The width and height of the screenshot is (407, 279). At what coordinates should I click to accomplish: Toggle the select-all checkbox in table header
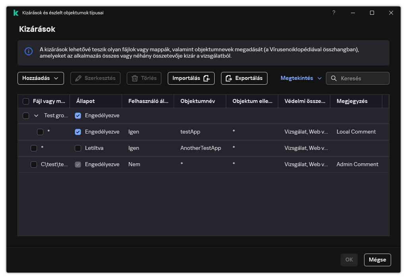pos(26,101)
